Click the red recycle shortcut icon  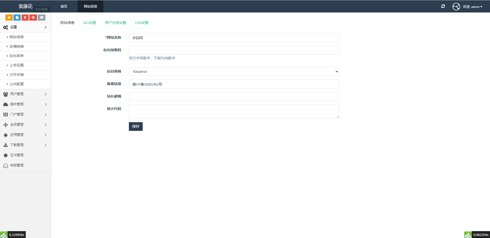[x=33, y=17]
